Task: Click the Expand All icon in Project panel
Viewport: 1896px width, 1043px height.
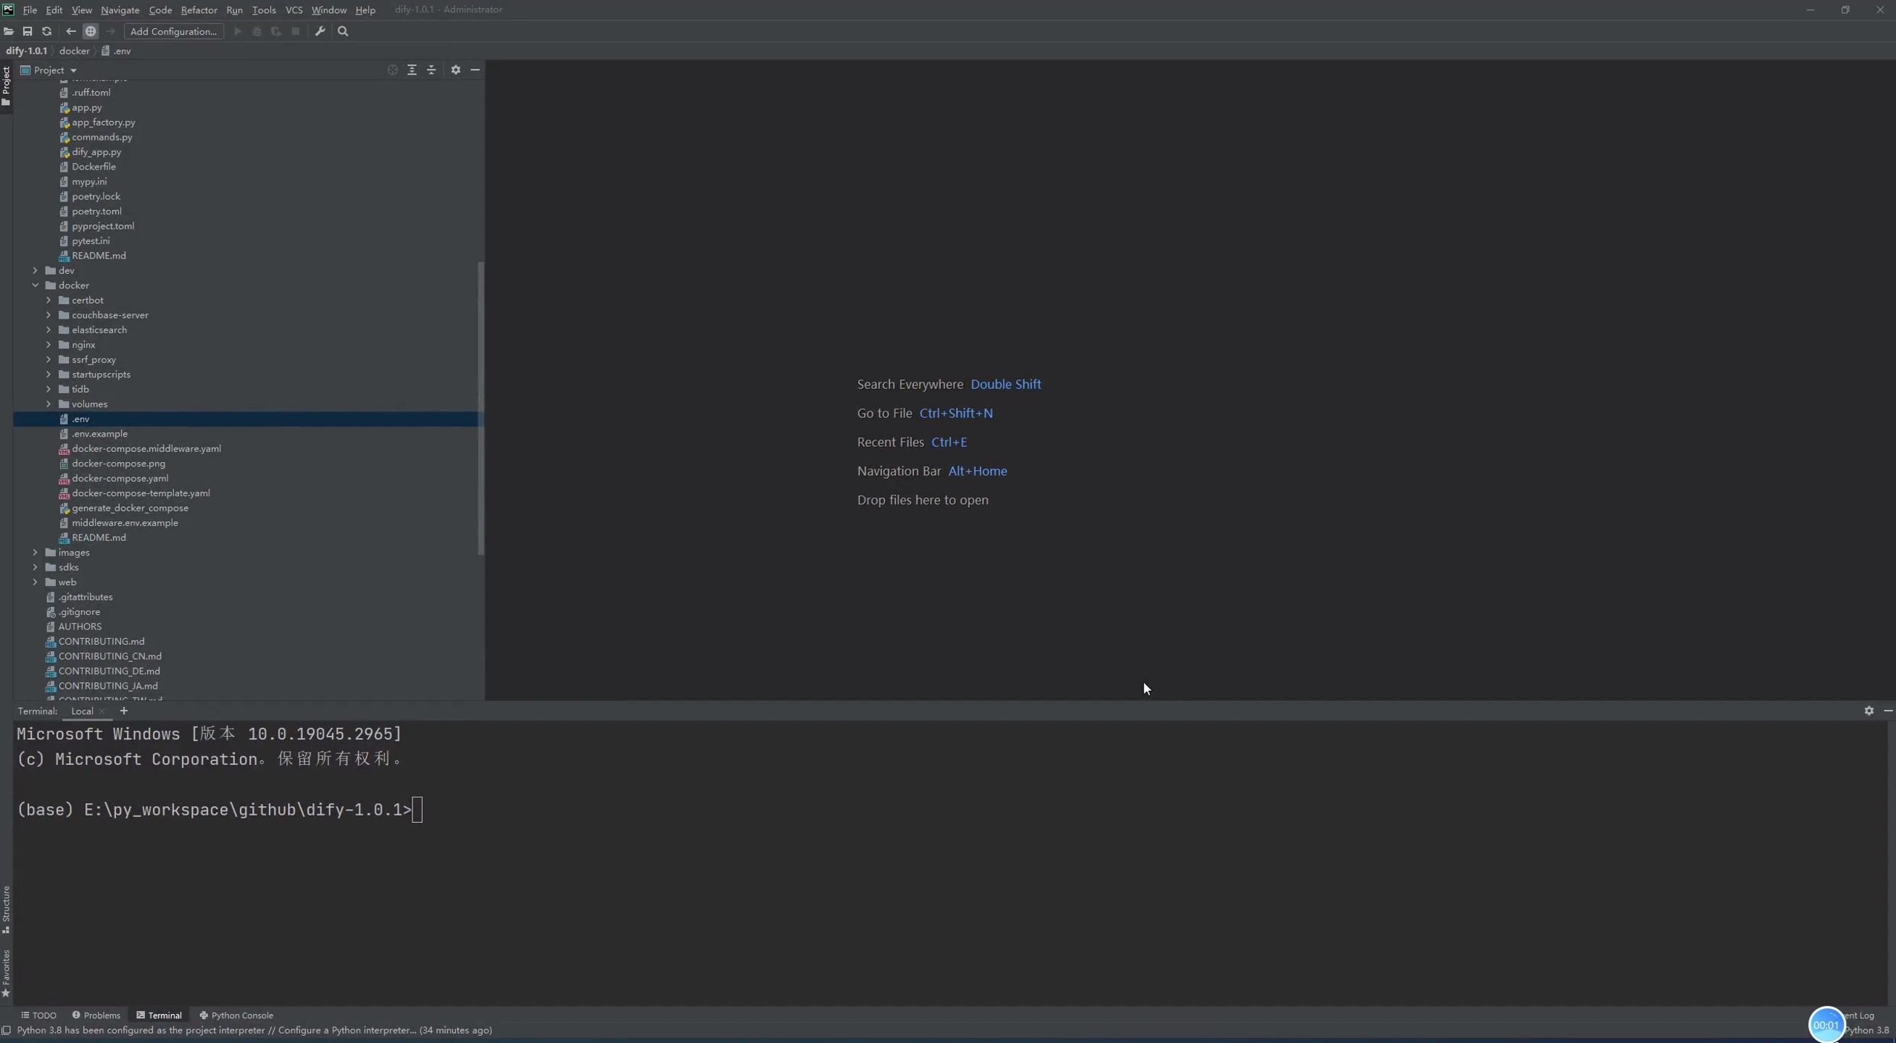Action: coord(412,70)
